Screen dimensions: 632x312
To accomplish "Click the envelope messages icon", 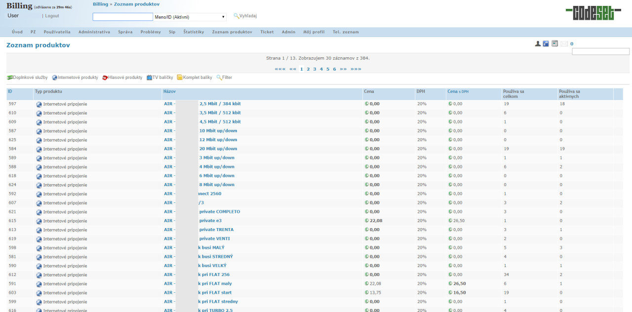I will point(564,44).
